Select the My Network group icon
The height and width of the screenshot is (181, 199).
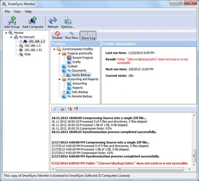coord(16,37)
